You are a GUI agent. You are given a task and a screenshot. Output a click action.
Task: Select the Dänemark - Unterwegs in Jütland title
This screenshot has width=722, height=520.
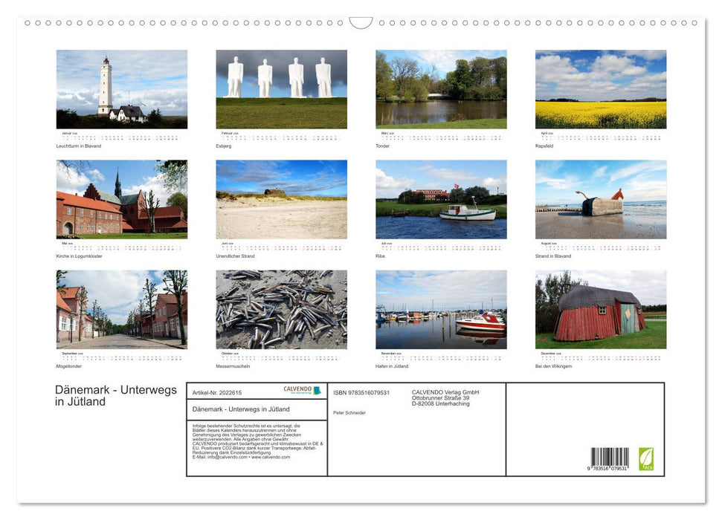(x=116, y=395)
